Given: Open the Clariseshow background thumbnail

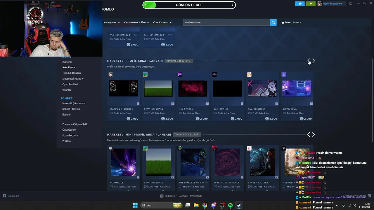Looking at the screenshot, I should (x=262, y=88).
